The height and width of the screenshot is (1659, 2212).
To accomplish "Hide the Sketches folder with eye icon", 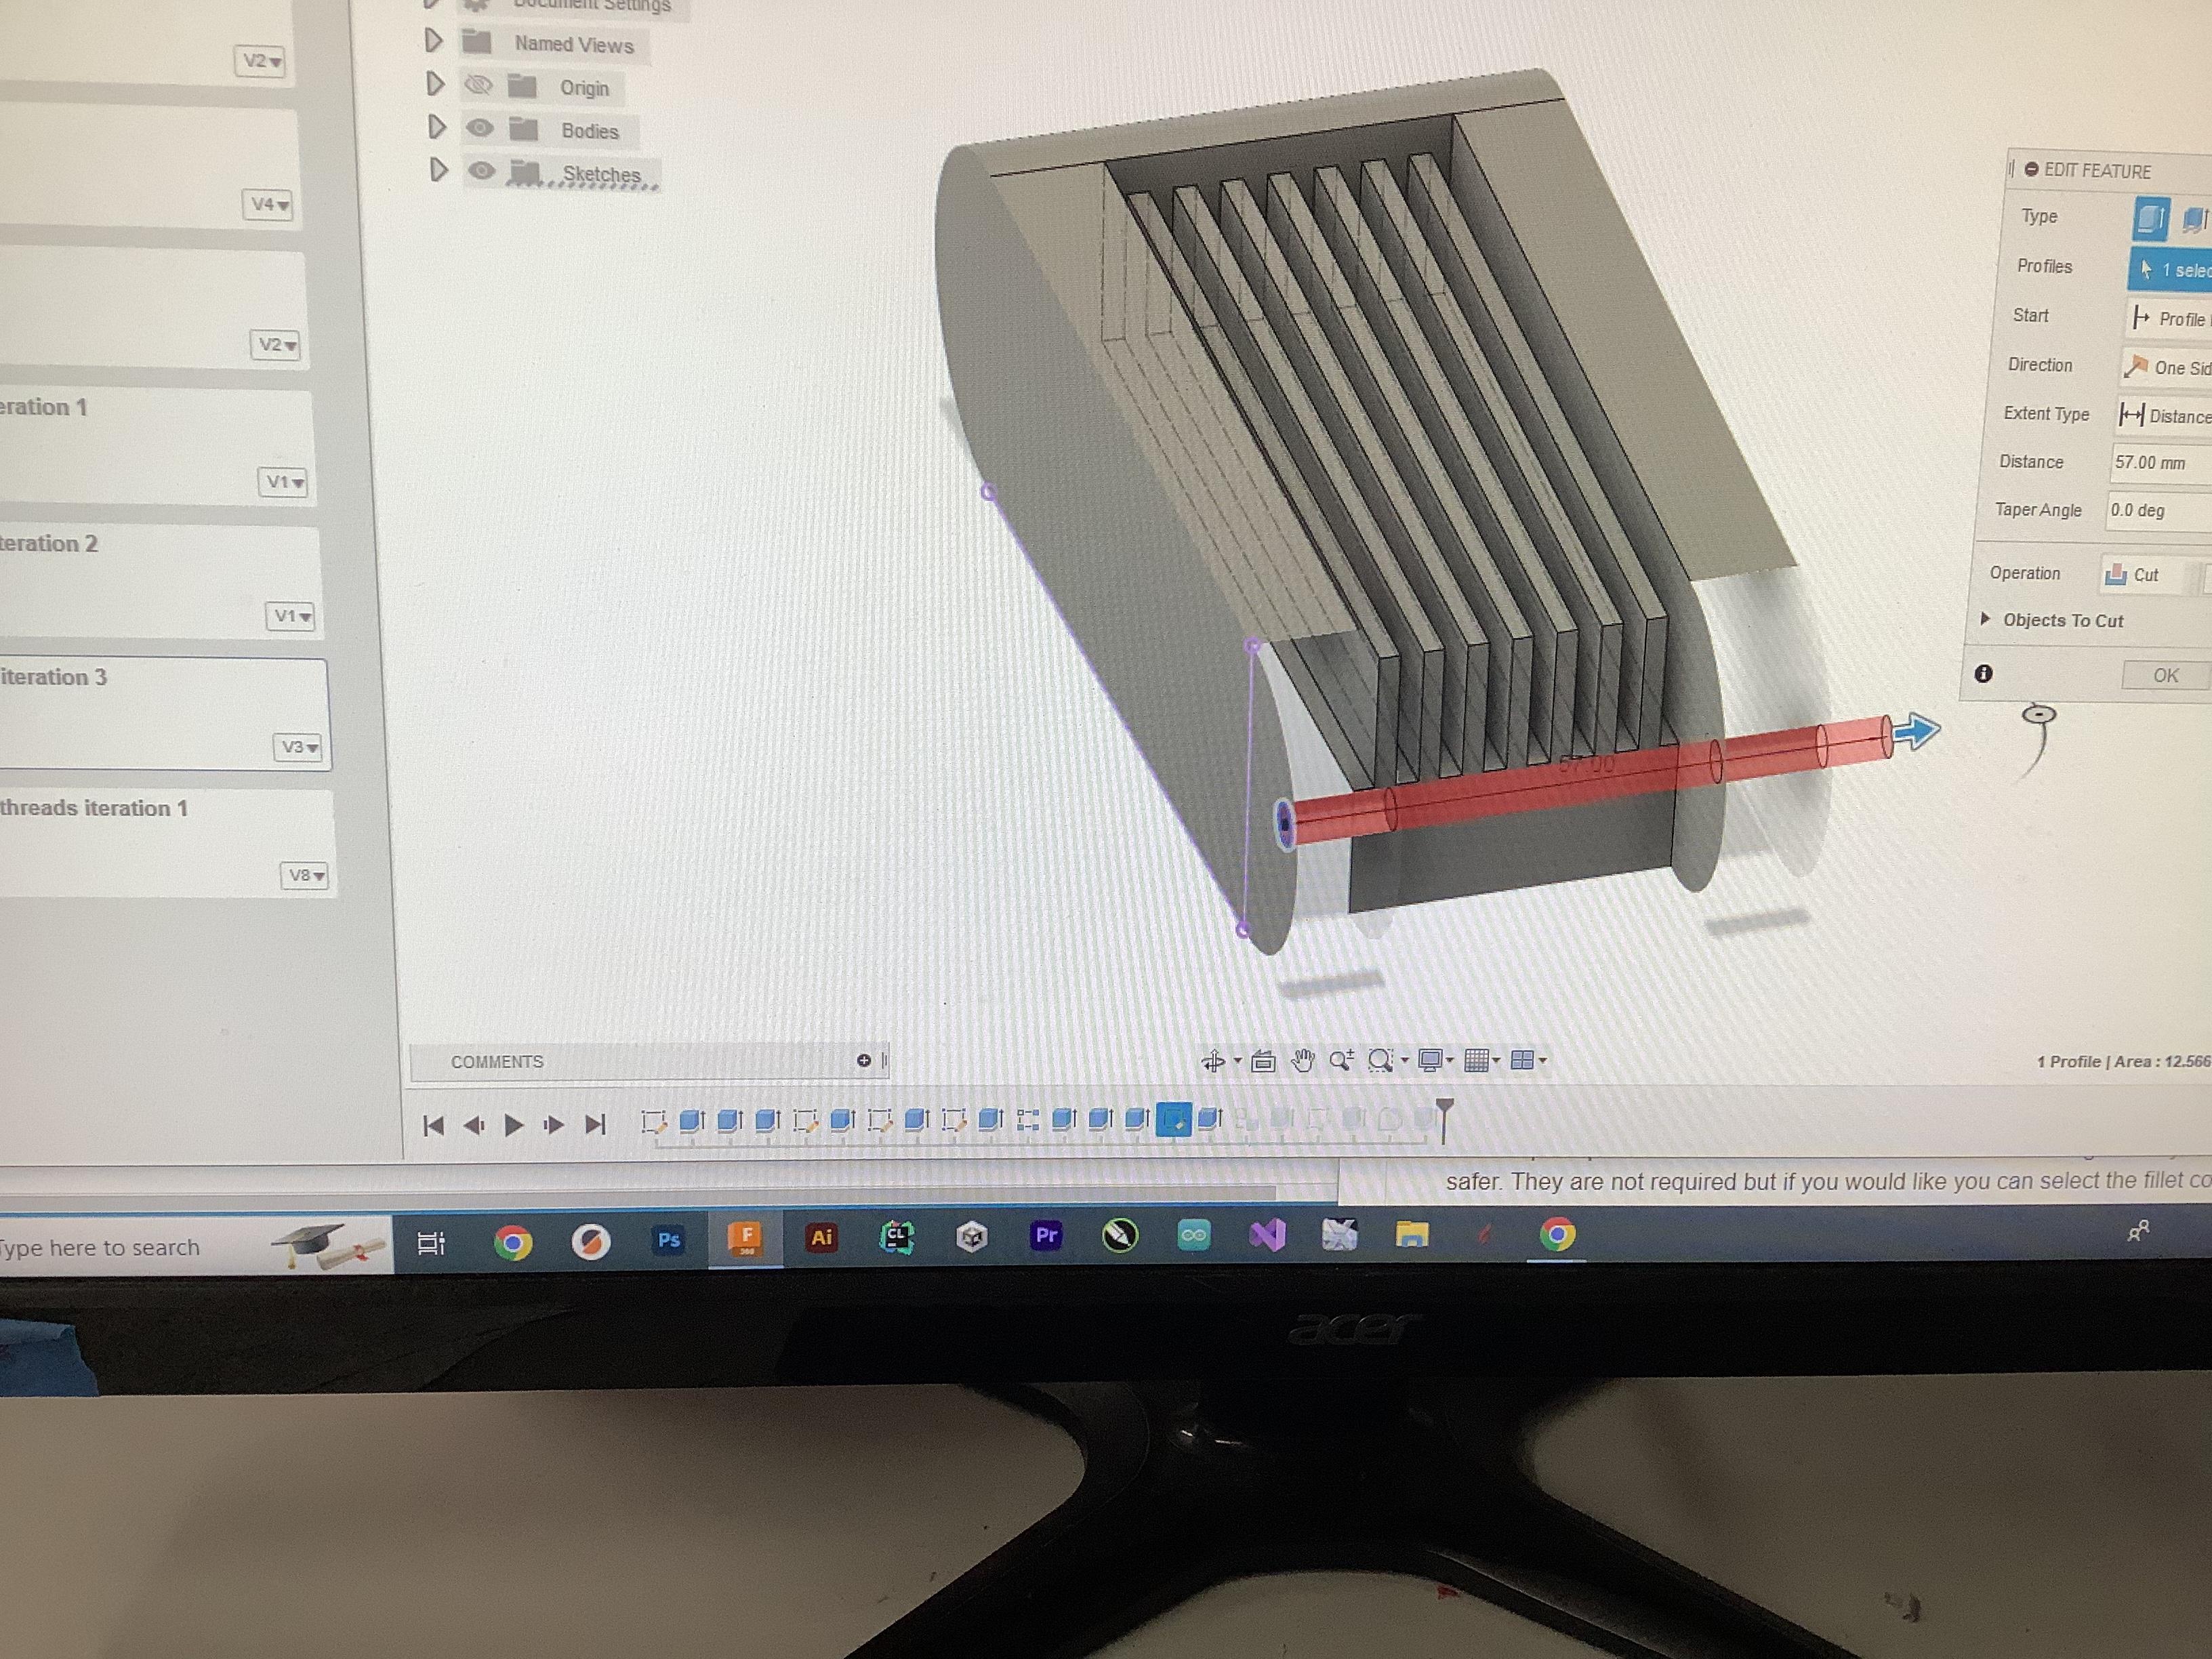I will tap(483, 171).
